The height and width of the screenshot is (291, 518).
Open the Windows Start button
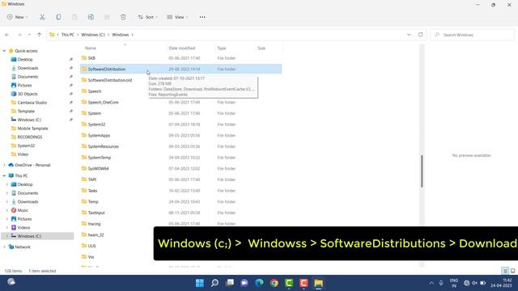tap(200, 283)
